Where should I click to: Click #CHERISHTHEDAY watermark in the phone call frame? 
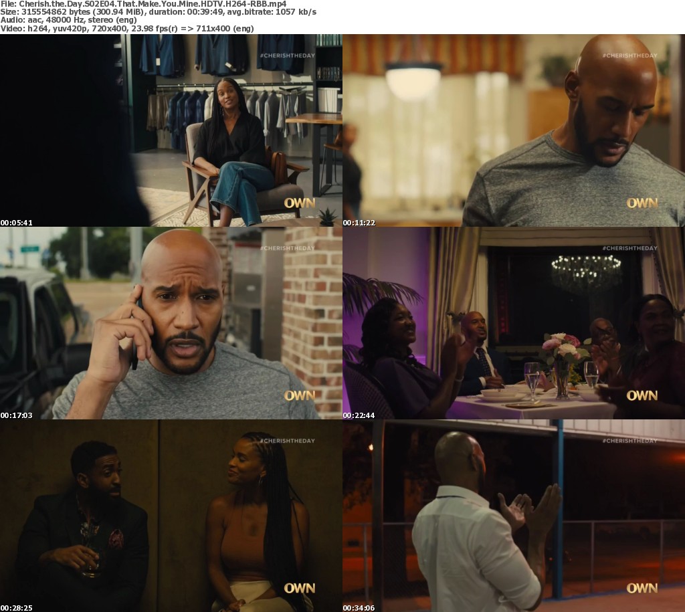[x=287, y=248]
